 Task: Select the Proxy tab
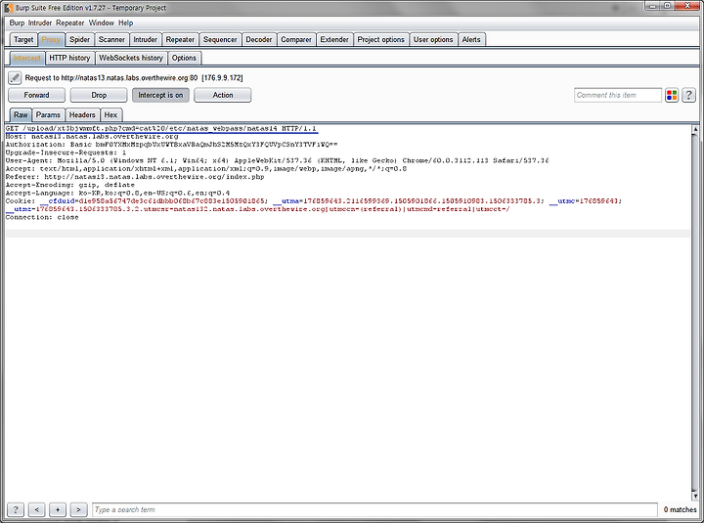click(51, 39)
